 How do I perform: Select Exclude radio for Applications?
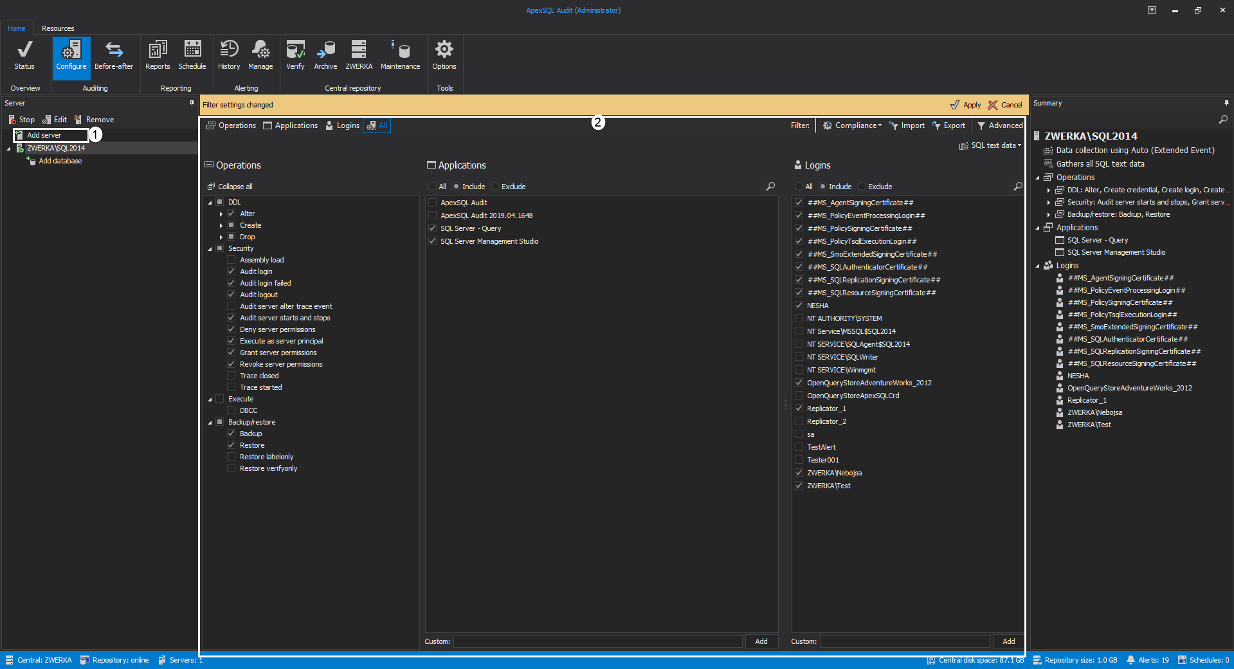[496, 187]
